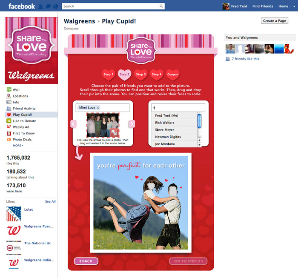Screen dimensions: 298x278
Task: Go to Step 1 heart tab
Action: [108, 75]
